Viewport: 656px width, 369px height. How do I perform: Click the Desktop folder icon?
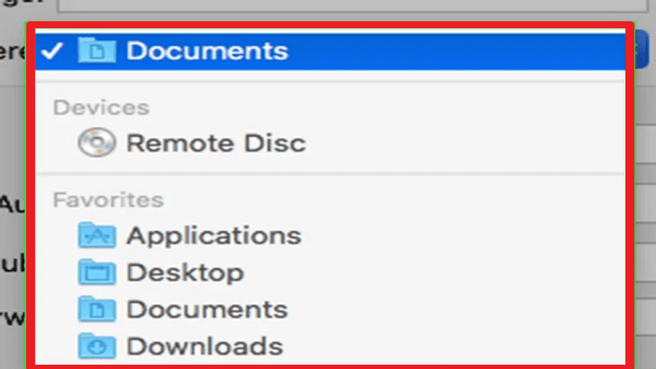[97, 272]
